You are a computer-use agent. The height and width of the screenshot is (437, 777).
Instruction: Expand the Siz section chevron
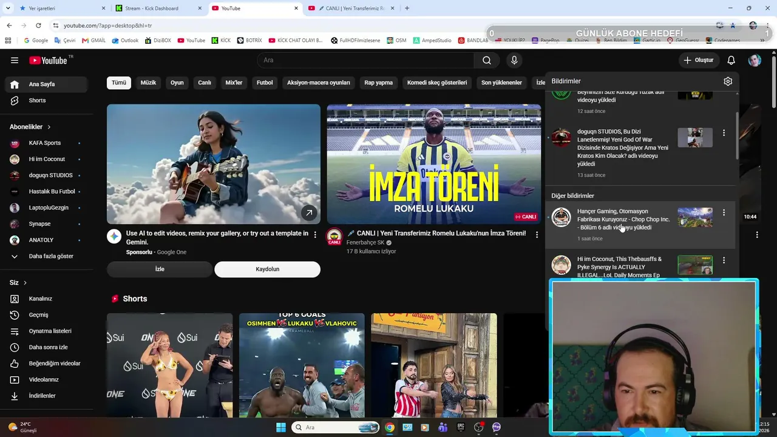pyautogui.click(x=25, y=283)
